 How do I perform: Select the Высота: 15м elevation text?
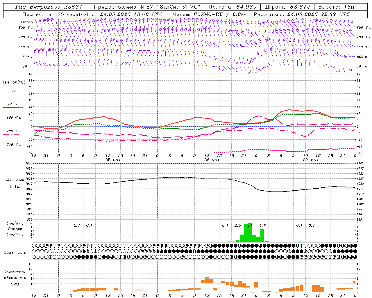[336, 7]
